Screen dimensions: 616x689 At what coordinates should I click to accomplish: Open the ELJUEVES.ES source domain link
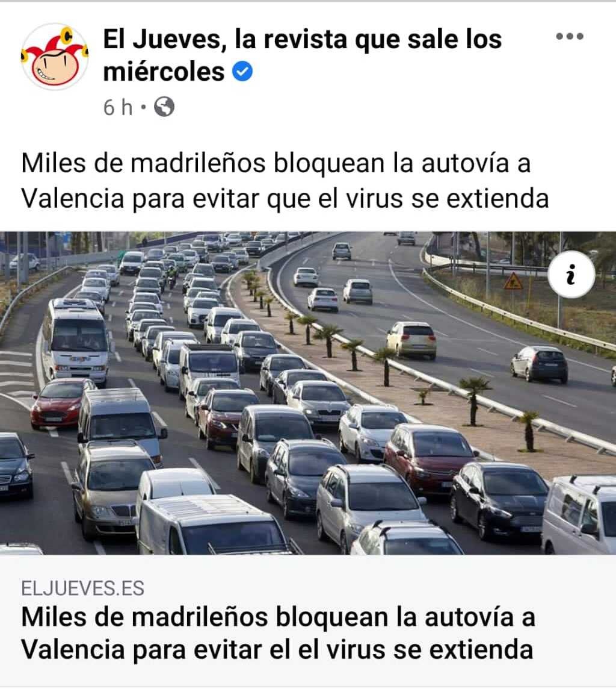pyautogui.click(x=82, y=588)
